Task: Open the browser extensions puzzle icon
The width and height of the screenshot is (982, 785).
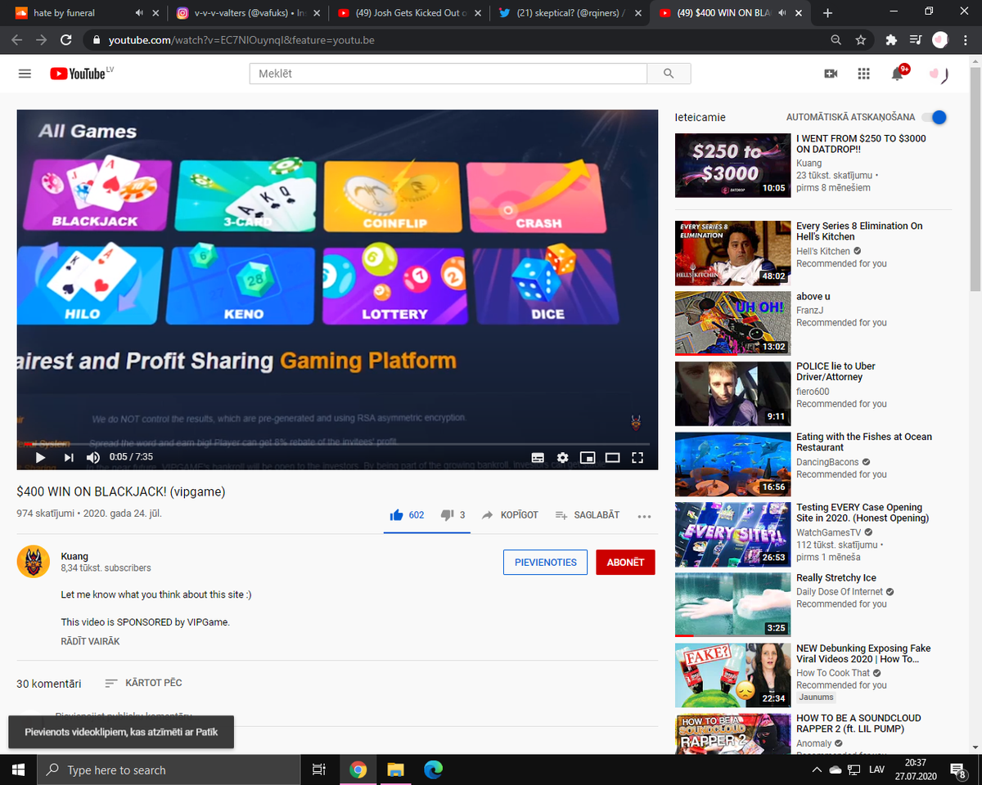Action: (x=891, y=39)
